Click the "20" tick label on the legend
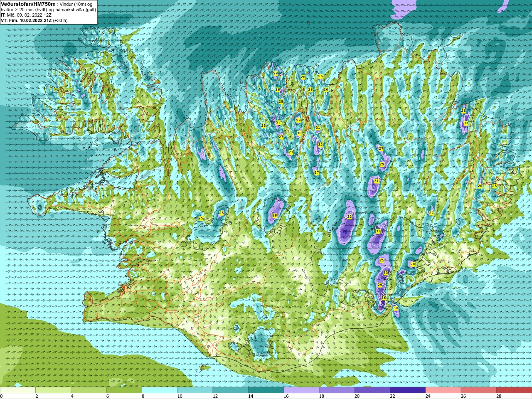 click(357, 396)
